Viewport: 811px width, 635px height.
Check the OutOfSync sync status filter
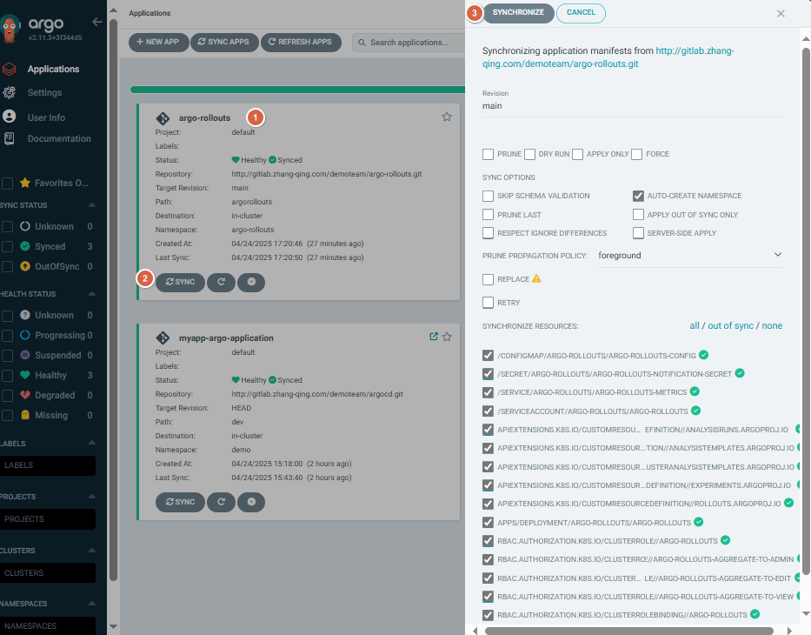[x=7, y=266]
